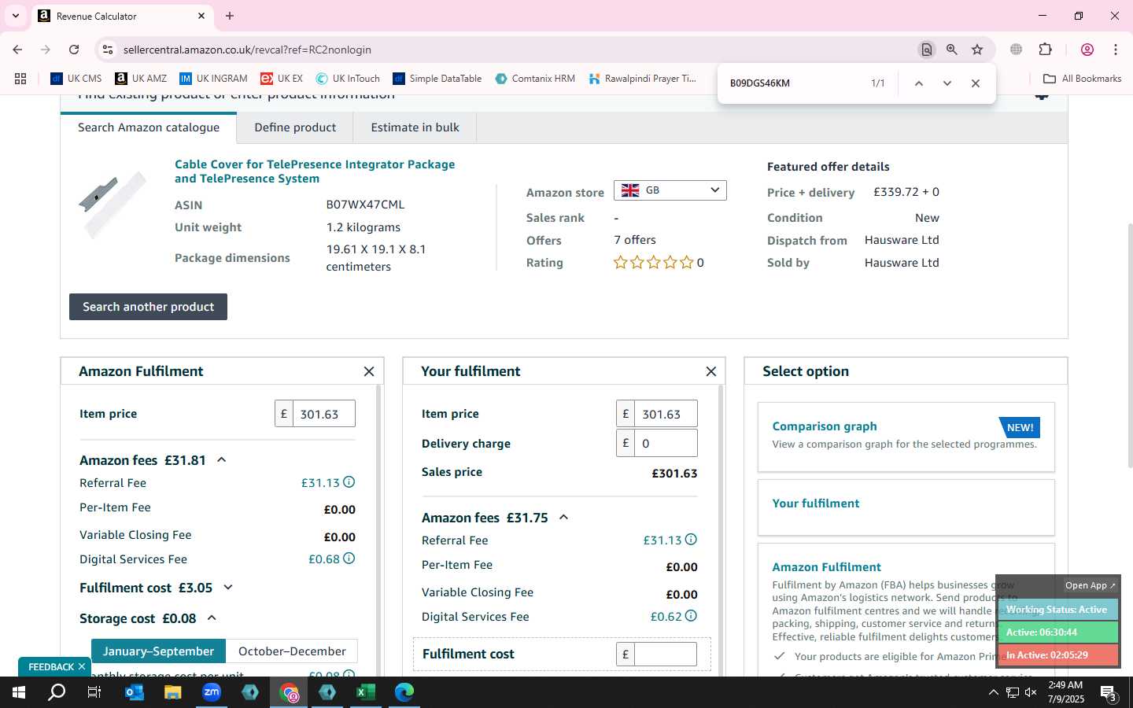Bookmark this page with the star icon
This screenshot has width=1133, height=708.
pyautogui.click(x=977, y=50)
